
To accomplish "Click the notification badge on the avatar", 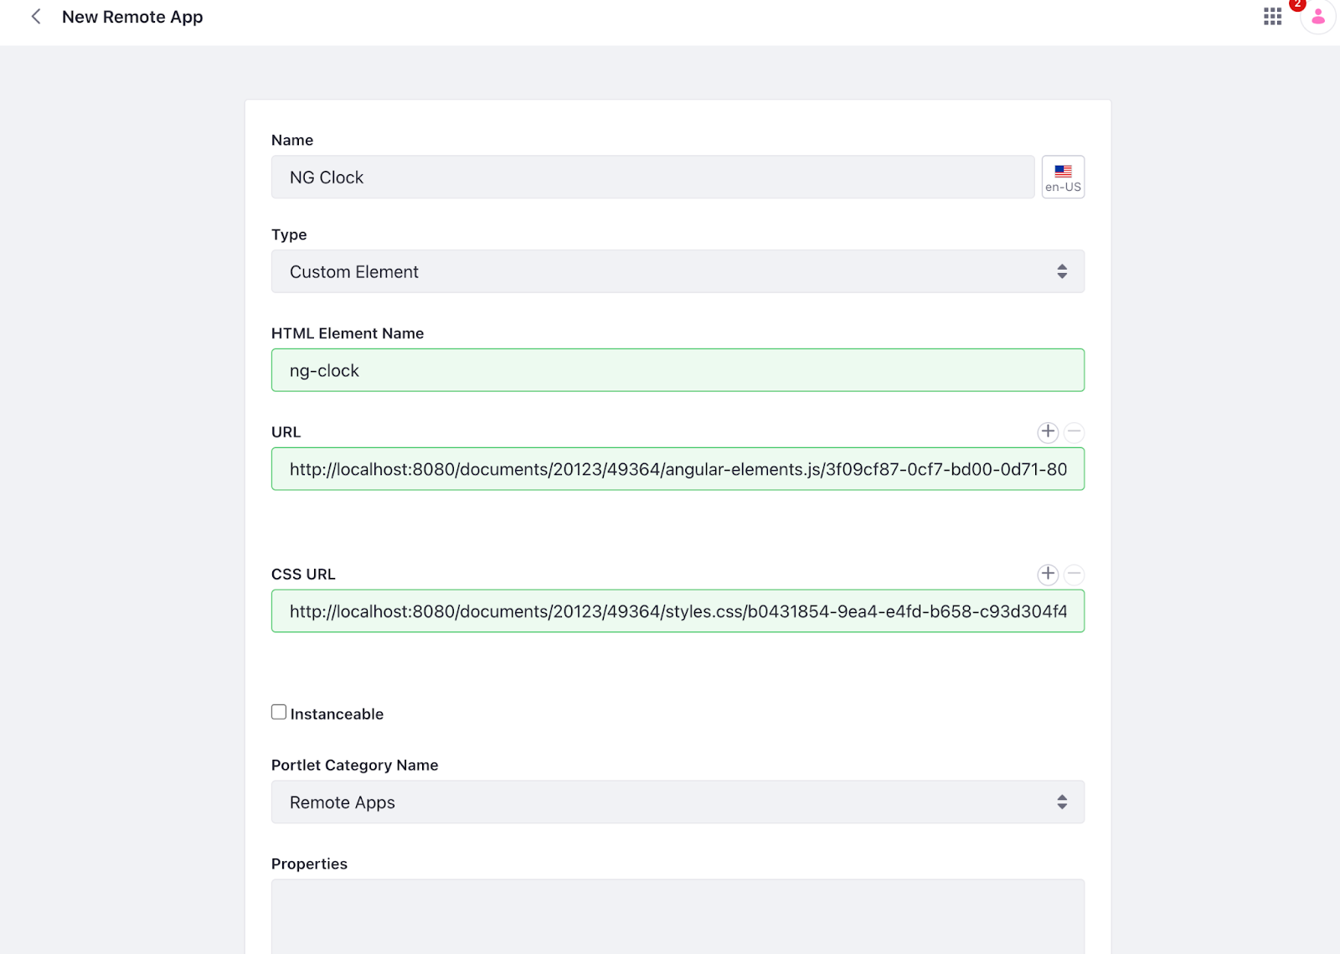I will [x=1297, y=4].
